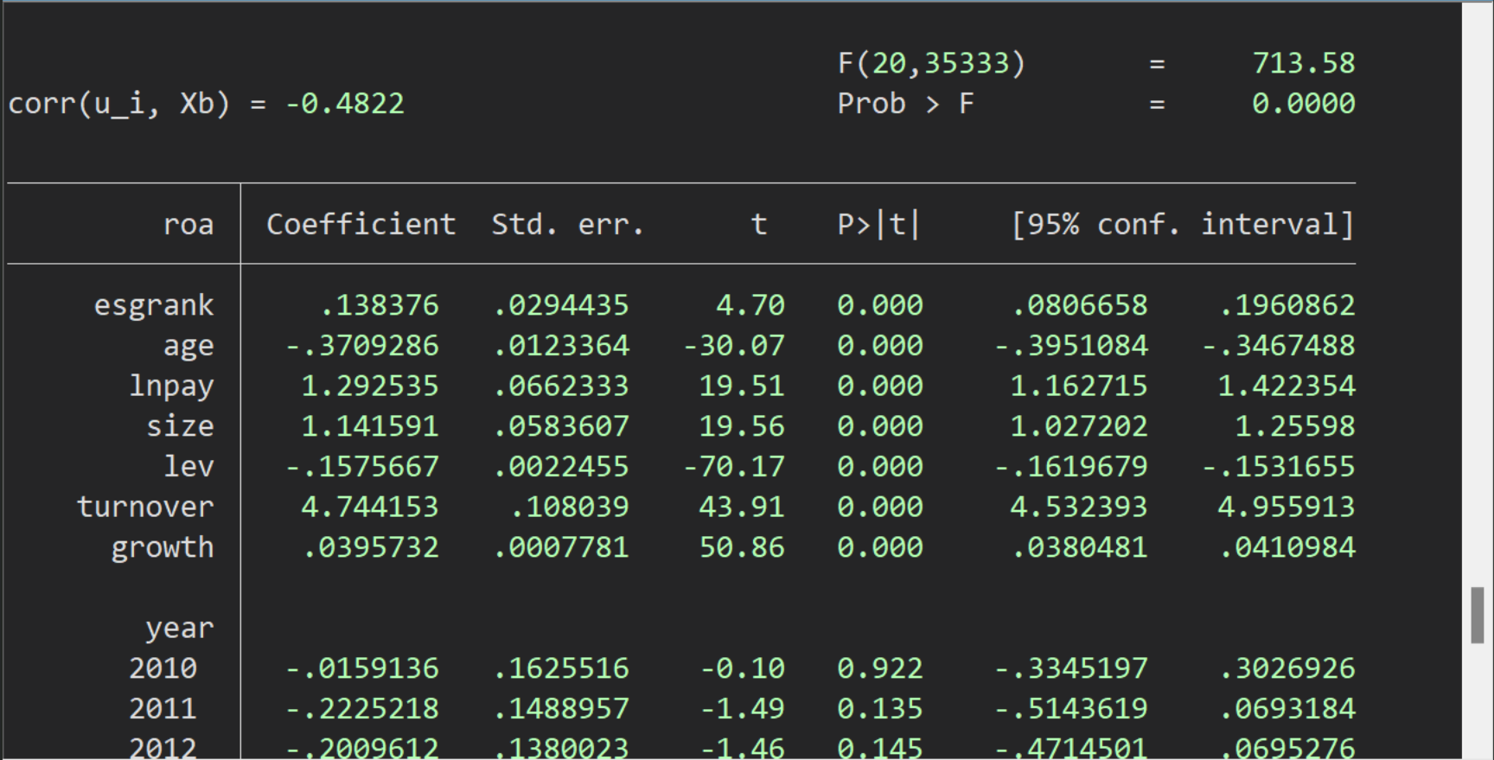Click the p-value 0.922 for year 2010

pyautogui.click(x=879, y=668)
